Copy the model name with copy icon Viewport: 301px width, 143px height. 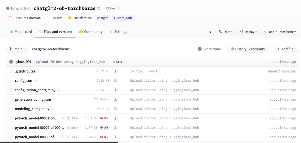pyautogui.click(x=99, y=8)
